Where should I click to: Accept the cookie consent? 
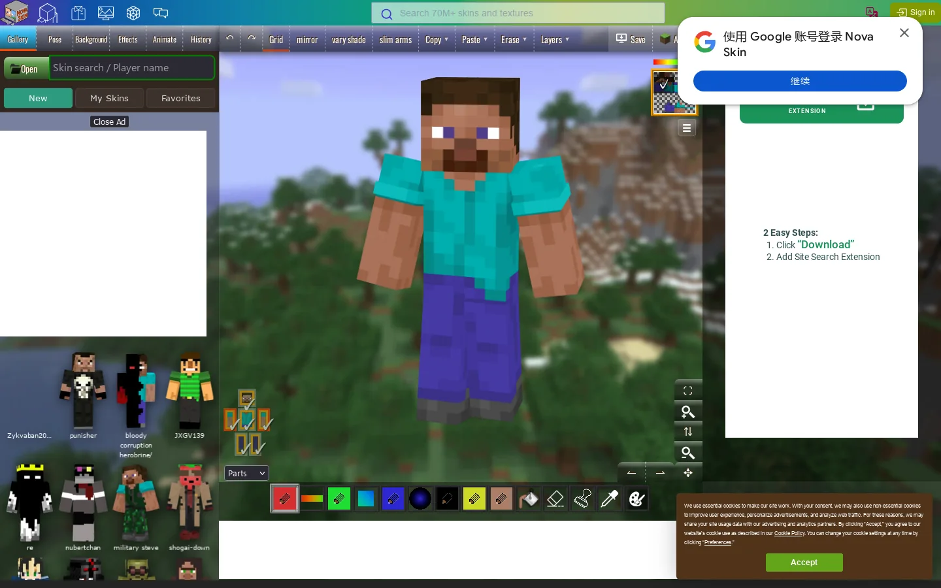coord(804,563)
